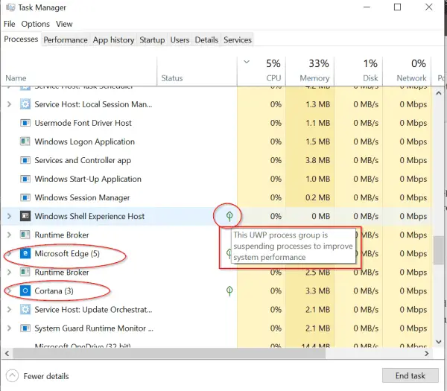Sort processes by Memory column header
Image resolution: width=447 pixels, height=391 pixels.
(310, 71)
